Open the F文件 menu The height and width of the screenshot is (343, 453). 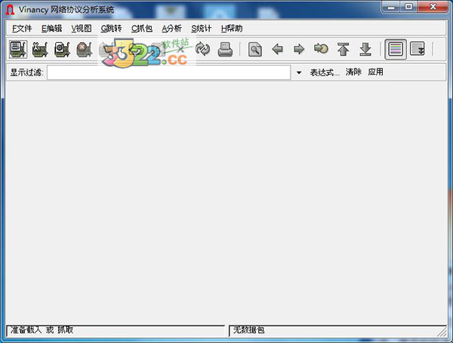pos(22,29)
